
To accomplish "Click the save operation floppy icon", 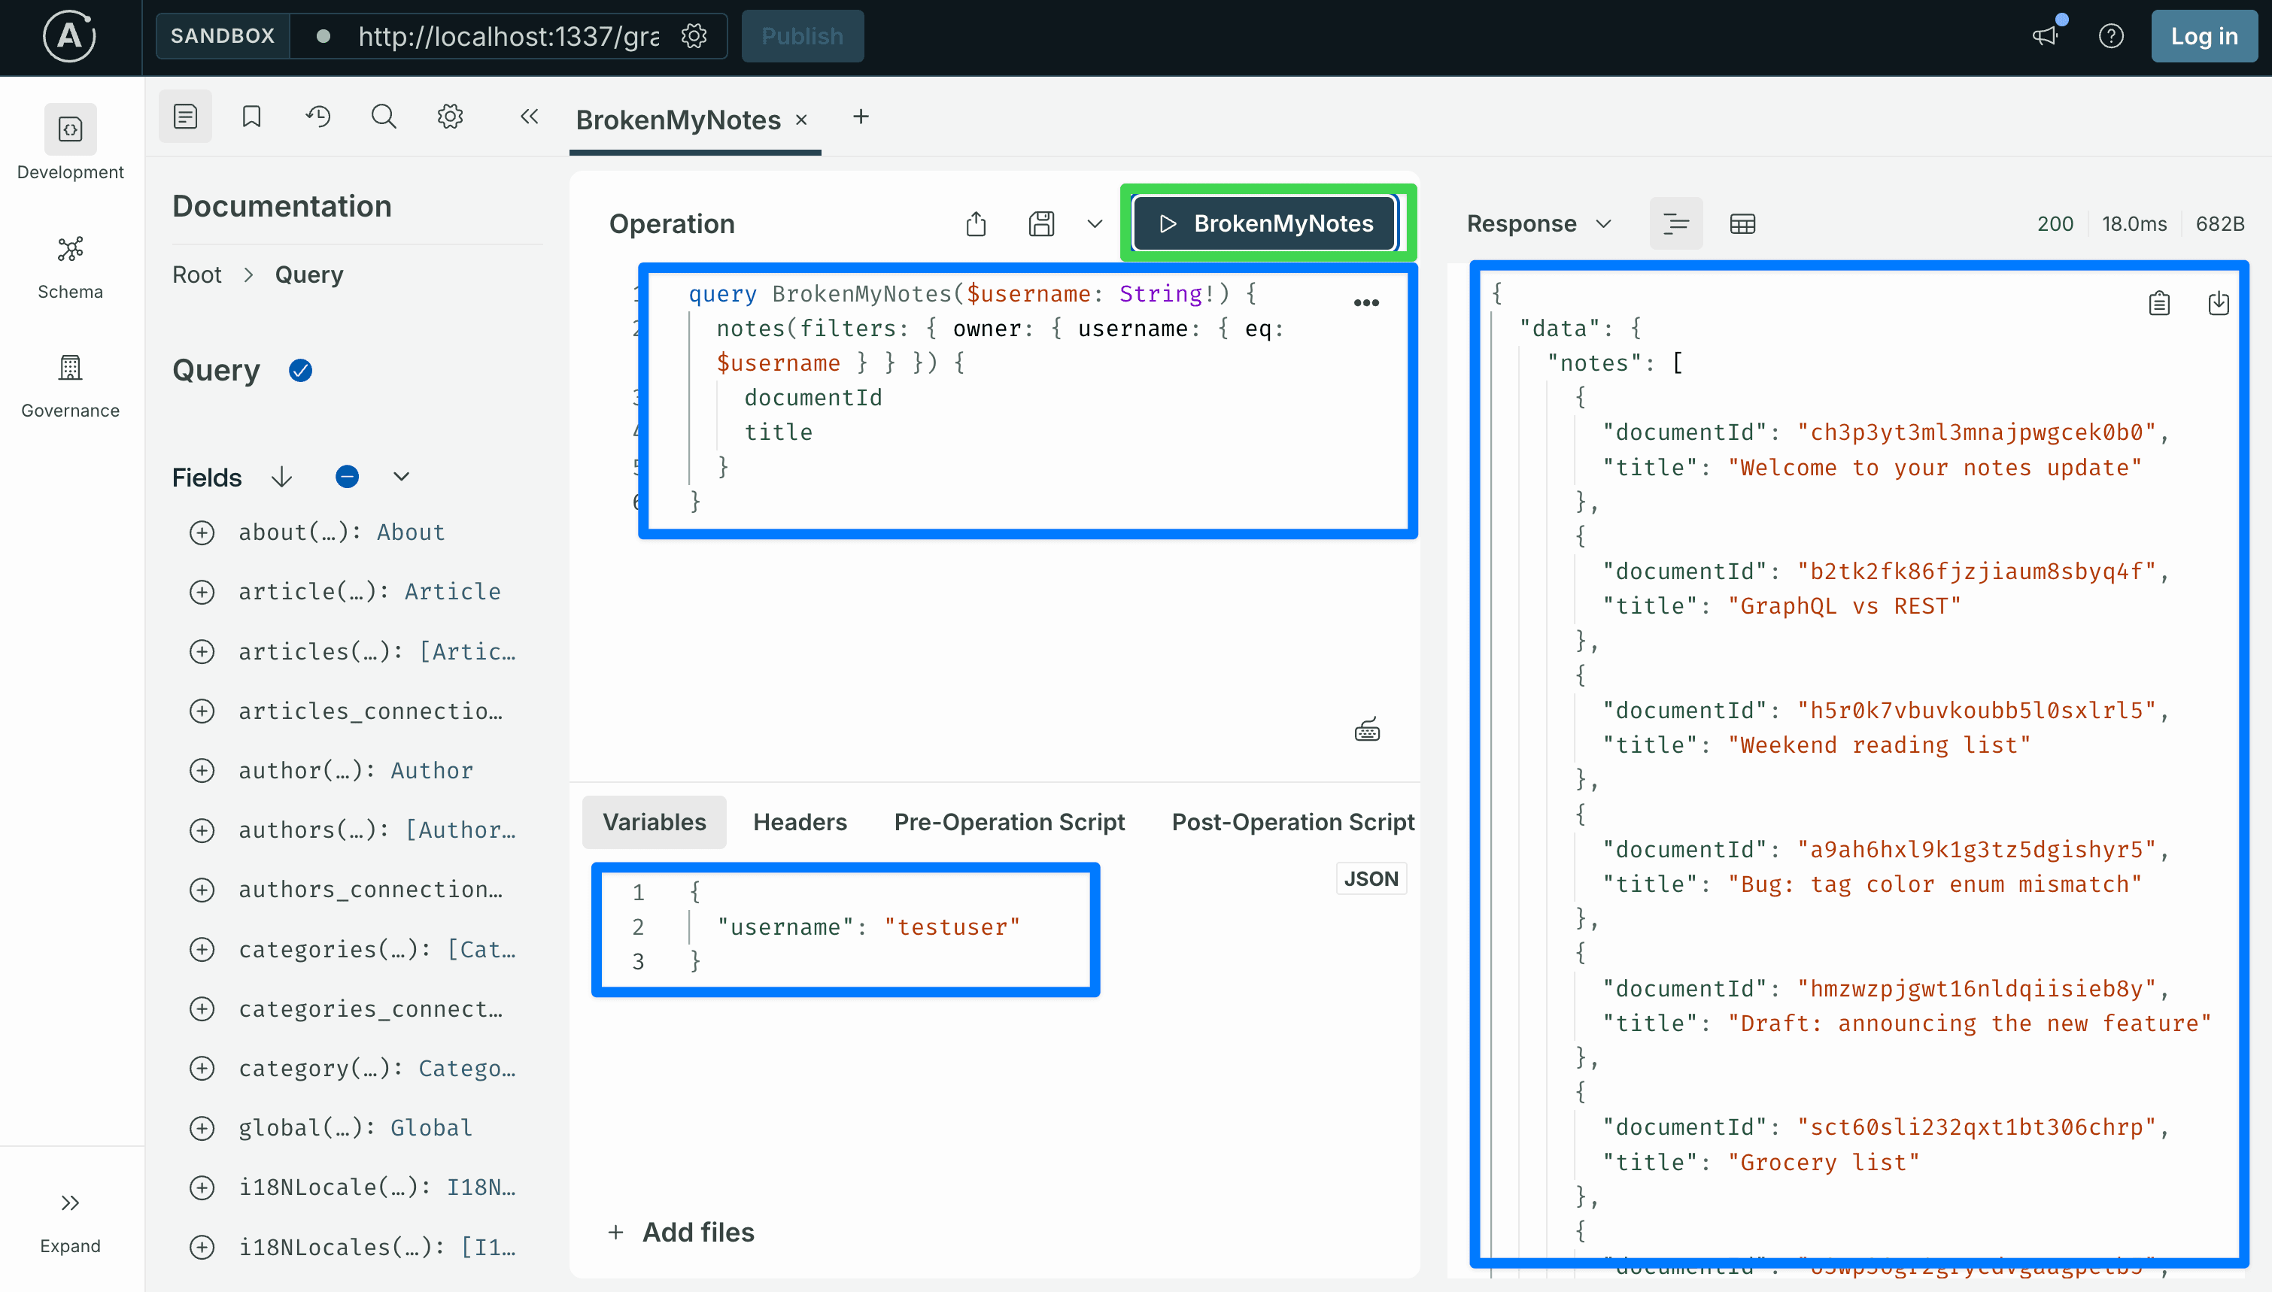I will point(1041,223).
